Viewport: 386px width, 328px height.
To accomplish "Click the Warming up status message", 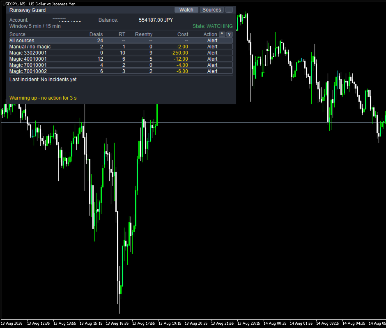I will click(43, 98).
